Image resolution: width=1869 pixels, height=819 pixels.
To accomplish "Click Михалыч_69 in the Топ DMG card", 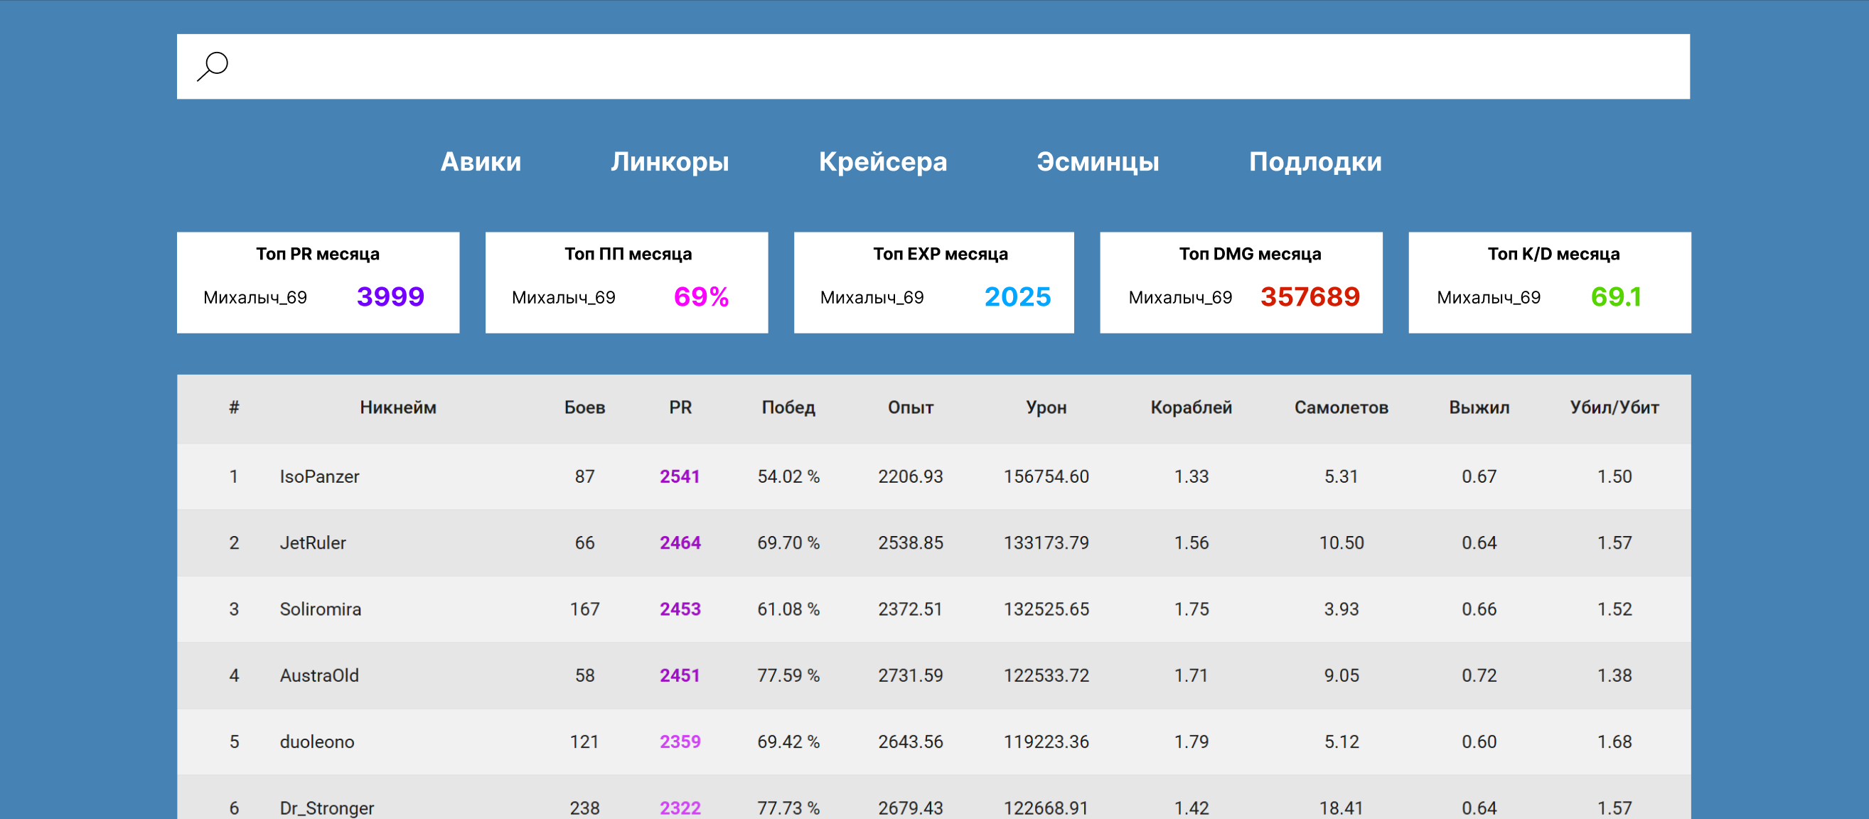I will point(1180,297).
